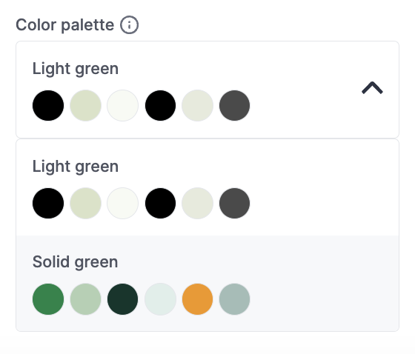Click the Light green label in dropdown list

click(76, 167)
